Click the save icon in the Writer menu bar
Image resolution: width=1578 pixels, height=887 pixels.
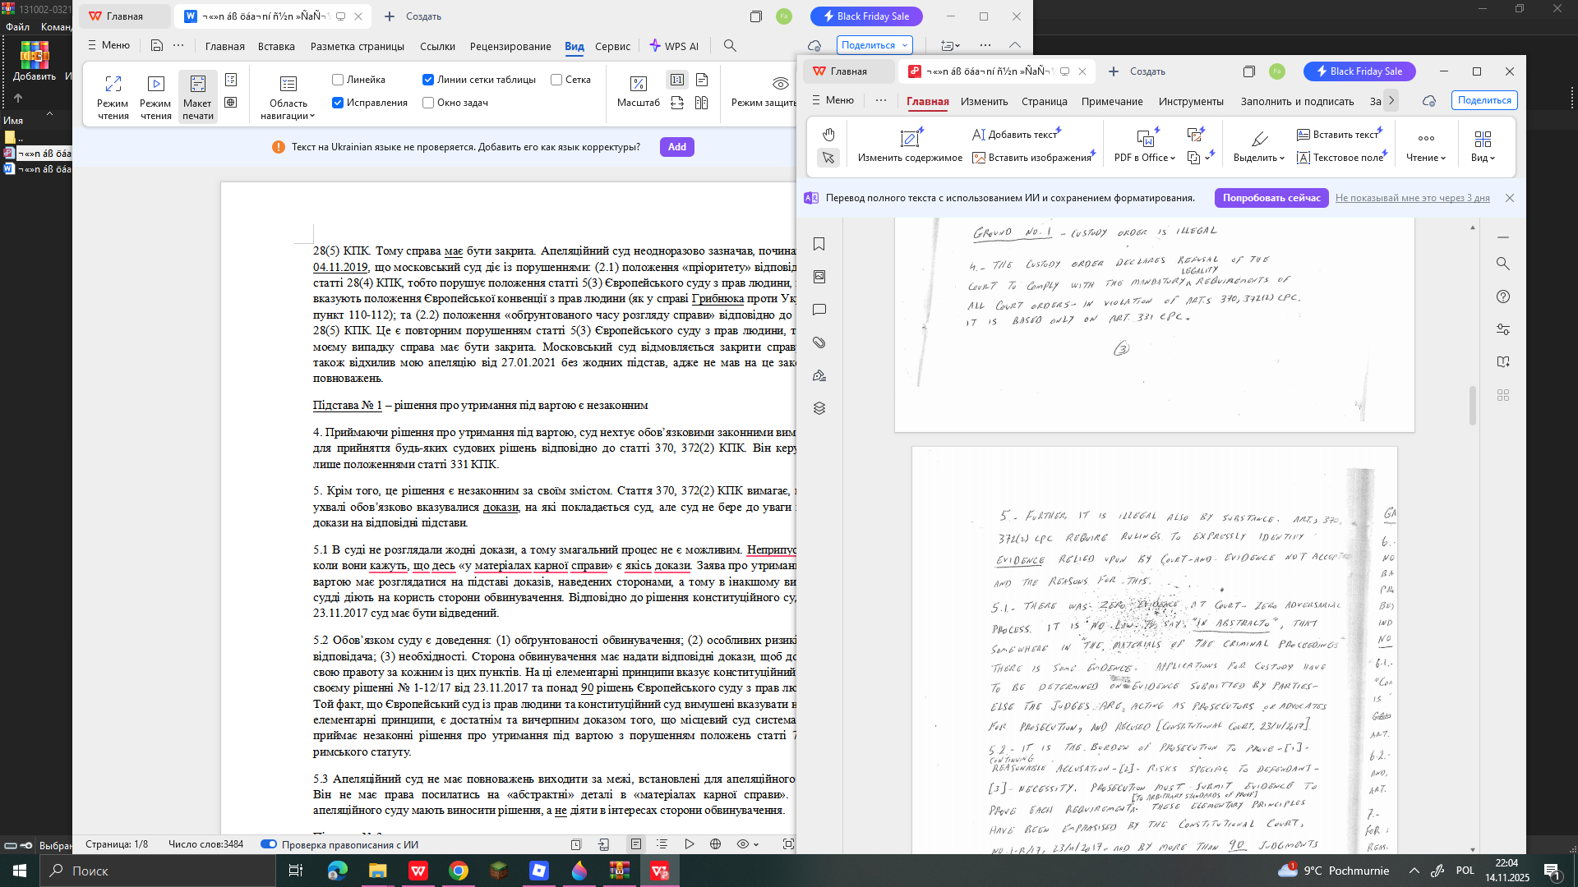[156, 46]
